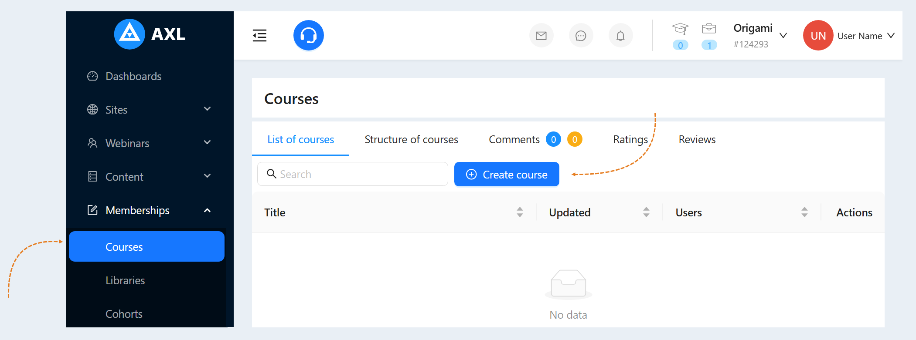Click the Webinars people icon

click(x=92, y=143)
